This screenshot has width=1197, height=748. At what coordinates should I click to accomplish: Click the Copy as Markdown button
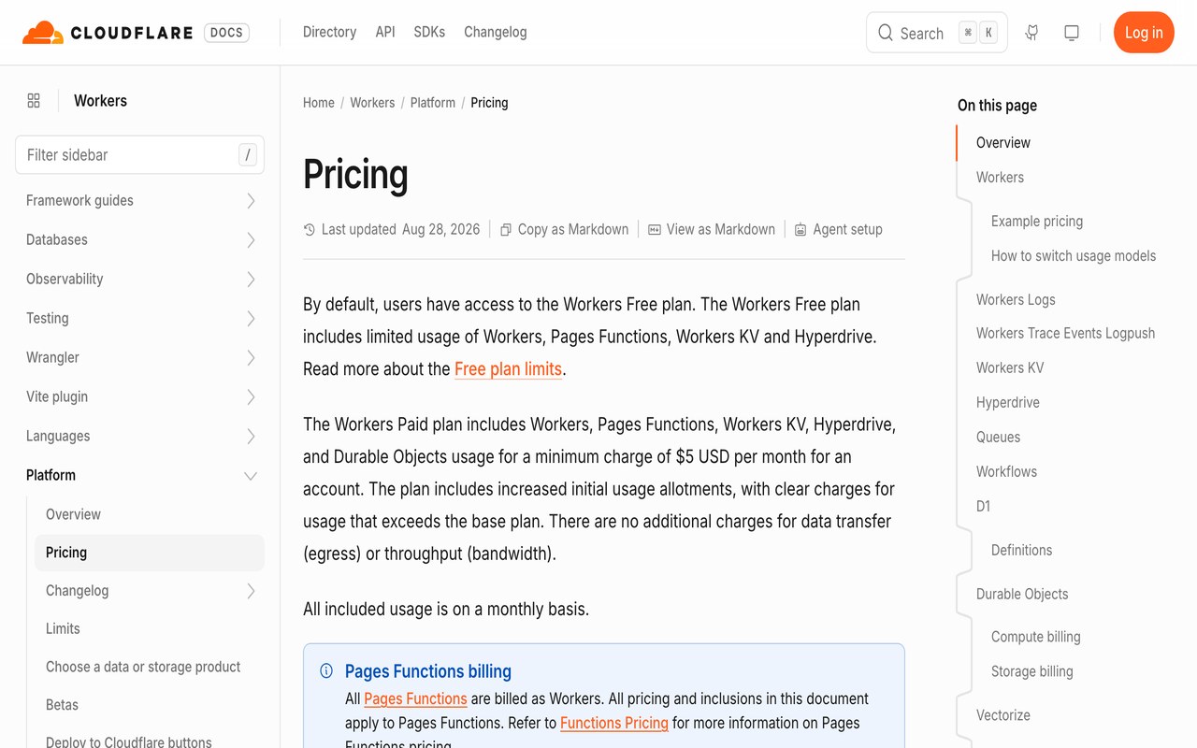click(564, 229)
